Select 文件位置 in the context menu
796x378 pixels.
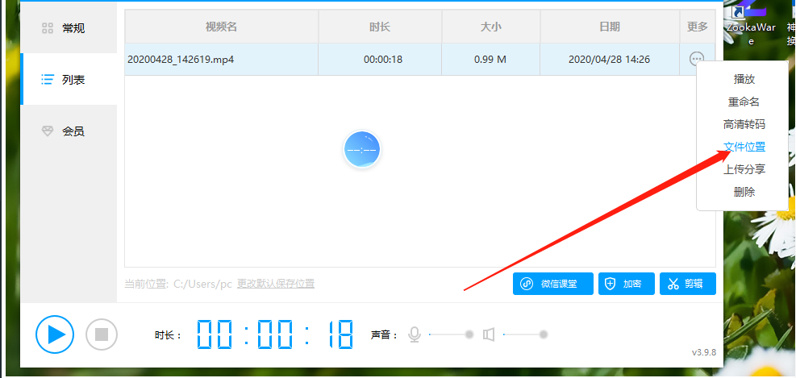point(744,147)
